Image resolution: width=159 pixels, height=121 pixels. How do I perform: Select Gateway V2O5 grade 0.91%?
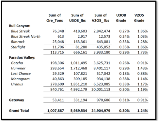tap(142, 100)
